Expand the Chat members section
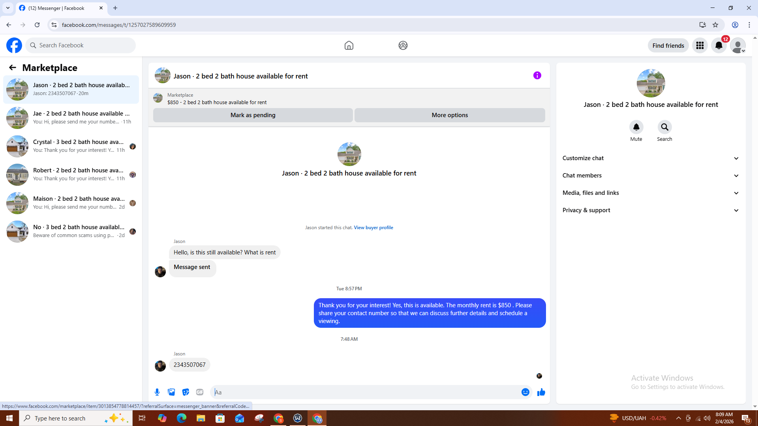Screen dimensions: 758x426 (651, 176)
